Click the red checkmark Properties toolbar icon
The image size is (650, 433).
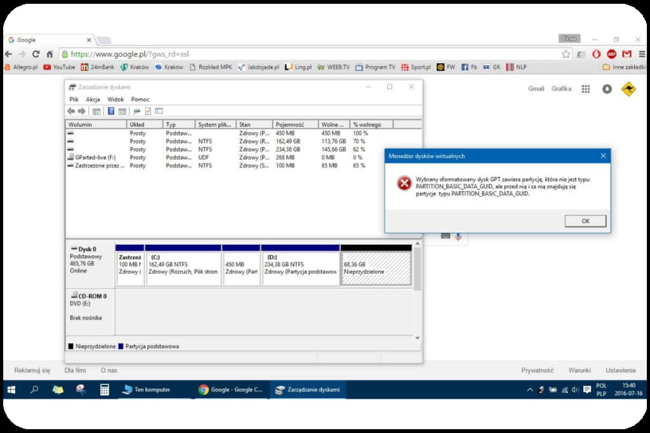pyautogui.click(x=148, y=111)
